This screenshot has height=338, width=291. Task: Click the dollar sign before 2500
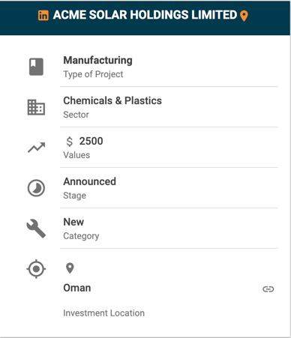point(70,142)
